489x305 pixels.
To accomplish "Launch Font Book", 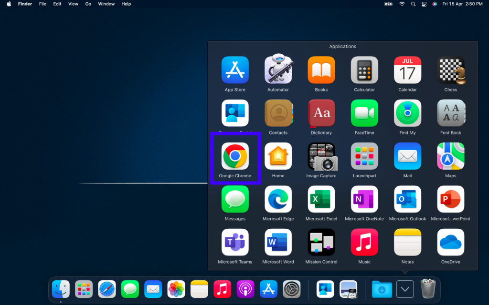I will [451, 113].
